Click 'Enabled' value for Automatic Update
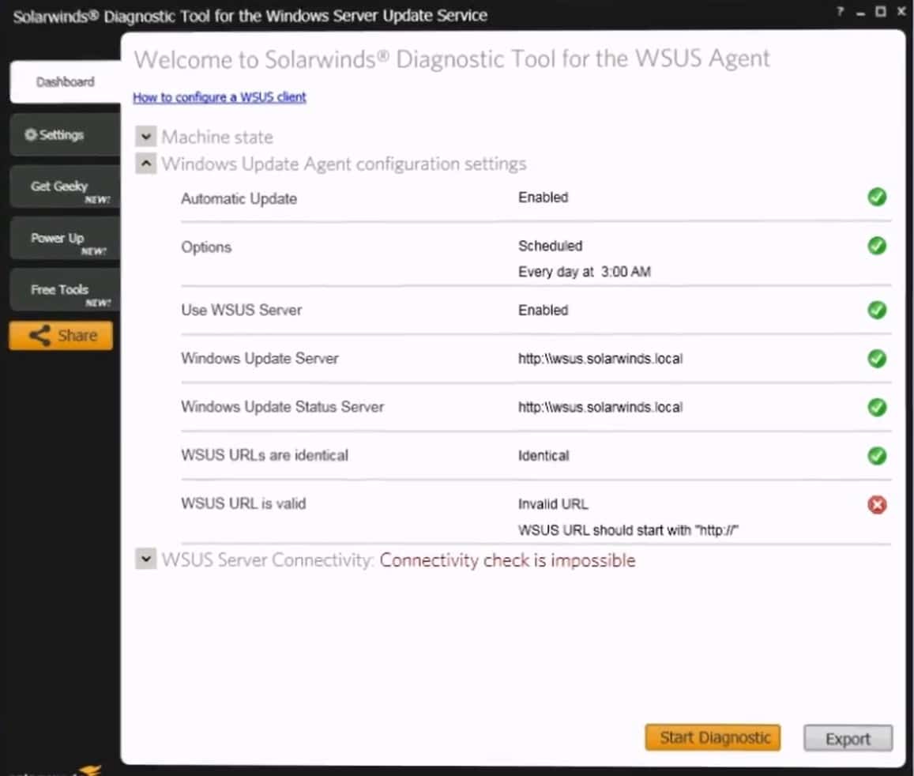The height and width of the screenshot is (776, 914). tap(544, 197)
